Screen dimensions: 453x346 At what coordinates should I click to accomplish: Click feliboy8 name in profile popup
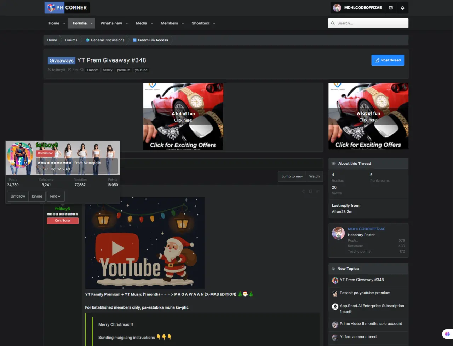(x=47, y=145)
